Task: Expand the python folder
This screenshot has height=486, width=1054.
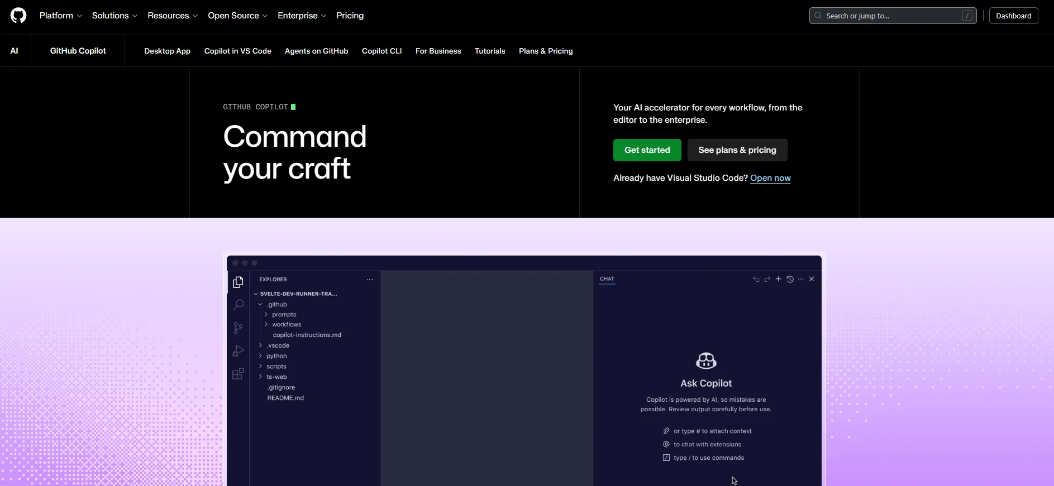Action: click(273, 356)
